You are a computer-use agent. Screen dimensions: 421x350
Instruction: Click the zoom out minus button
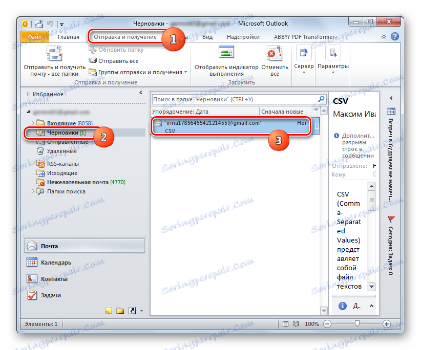[327, 324]
